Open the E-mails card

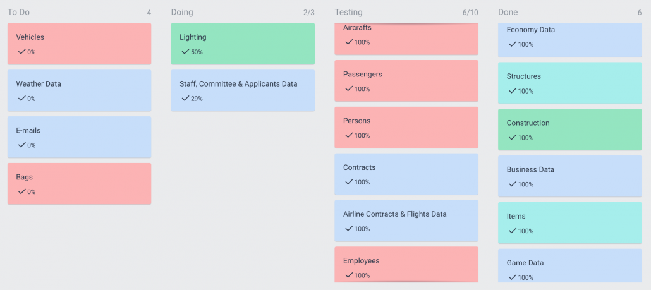pos(79,136)
